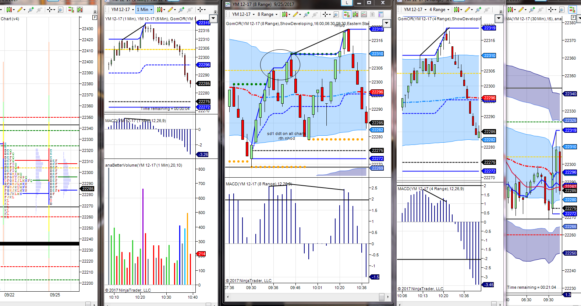This screenshot has height=306, width=581.
Task: Open chart style menu in leftmost Chart (v4) window
Action: 10,10
